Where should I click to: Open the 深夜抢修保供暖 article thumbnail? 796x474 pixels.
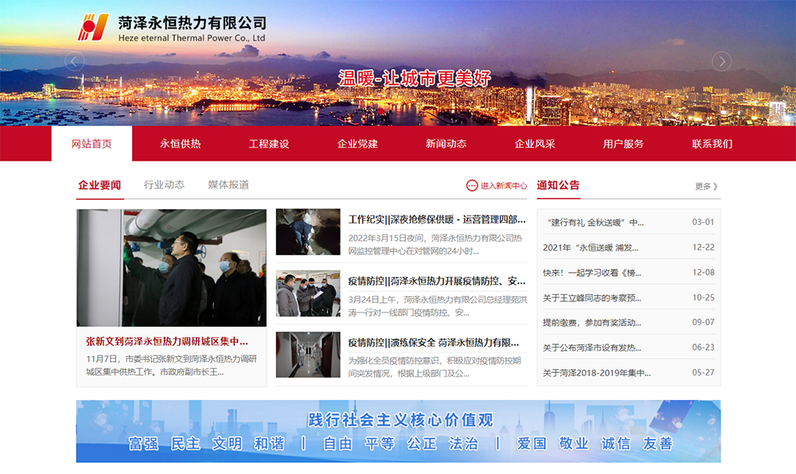[x=308, y=232]
